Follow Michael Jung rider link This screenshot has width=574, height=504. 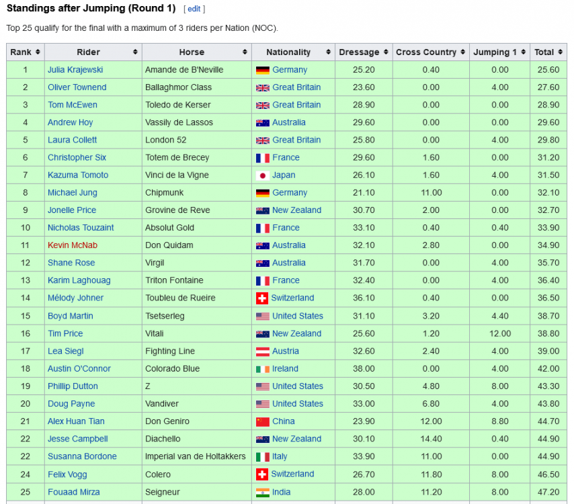(73, 192)
